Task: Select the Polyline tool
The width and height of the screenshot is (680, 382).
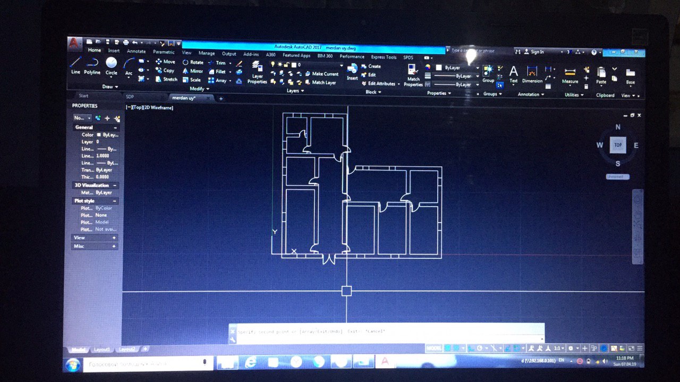Action: pyautogui.click(x=92, y=66)
